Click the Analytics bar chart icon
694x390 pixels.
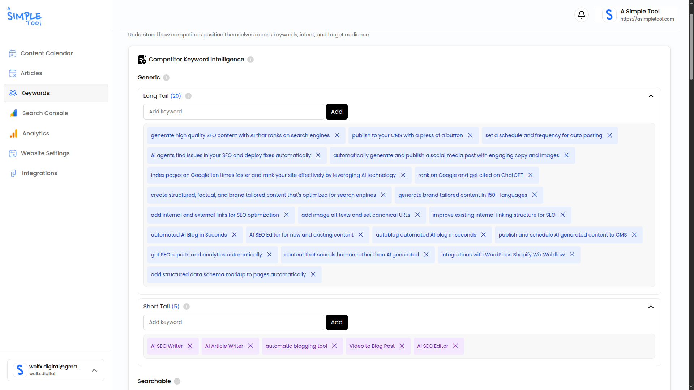pyautogui.click(x=13, y=133)
